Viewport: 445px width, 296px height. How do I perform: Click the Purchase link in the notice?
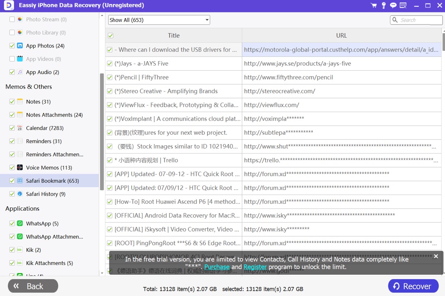coord(217,267)
